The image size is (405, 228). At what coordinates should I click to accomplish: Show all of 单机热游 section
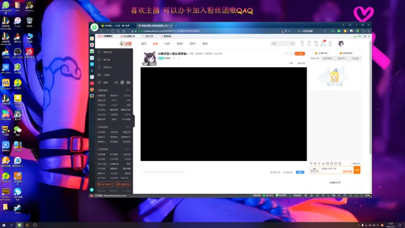(x=128, y=127)
